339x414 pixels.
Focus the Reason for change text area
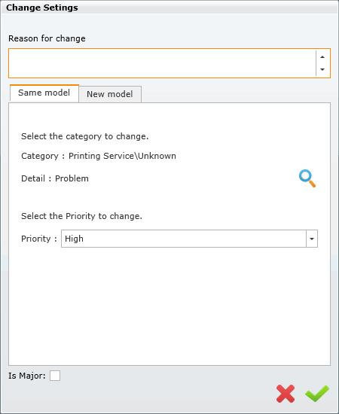point(162,63)
